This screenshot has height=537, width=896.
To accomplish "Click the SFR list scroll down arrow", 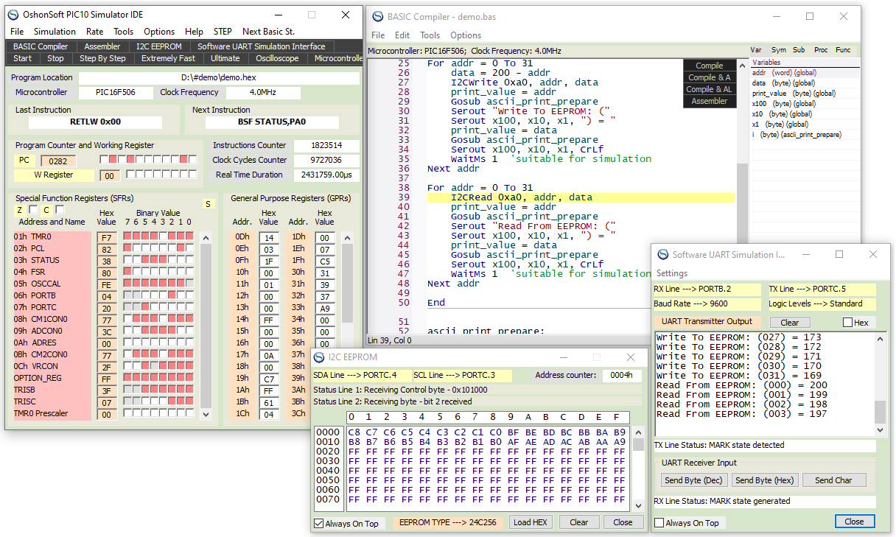I will (206, 415).
